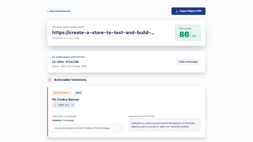Image resolution: width=253 pixels, height=142 pixels.
Task: Select certificate ID CG-2026-PFZVLZBG
Action: click(x=65, y=62)
